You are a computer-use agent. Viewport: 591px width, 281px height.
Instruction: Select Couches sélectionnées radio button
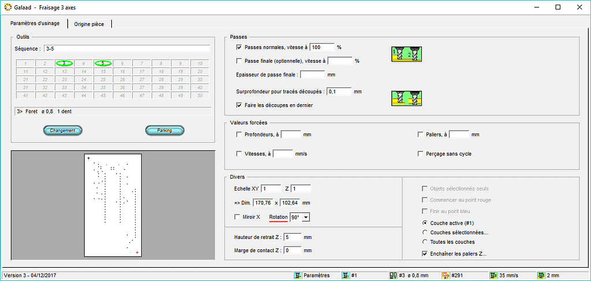coord(425,233)
